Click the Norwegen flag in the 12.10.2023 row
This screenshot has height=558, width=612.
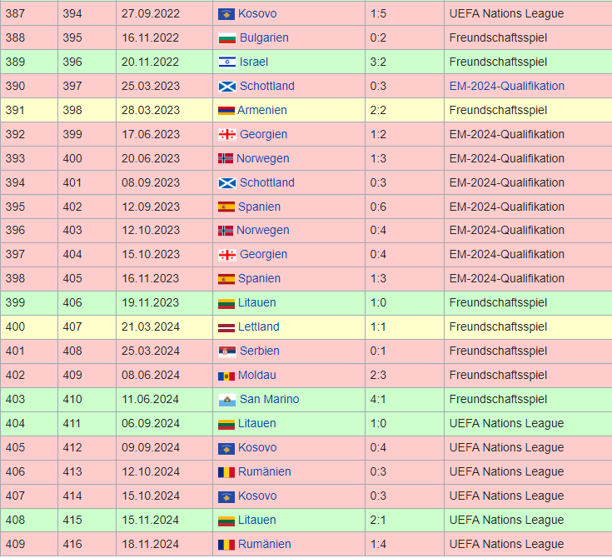point(225,231)
